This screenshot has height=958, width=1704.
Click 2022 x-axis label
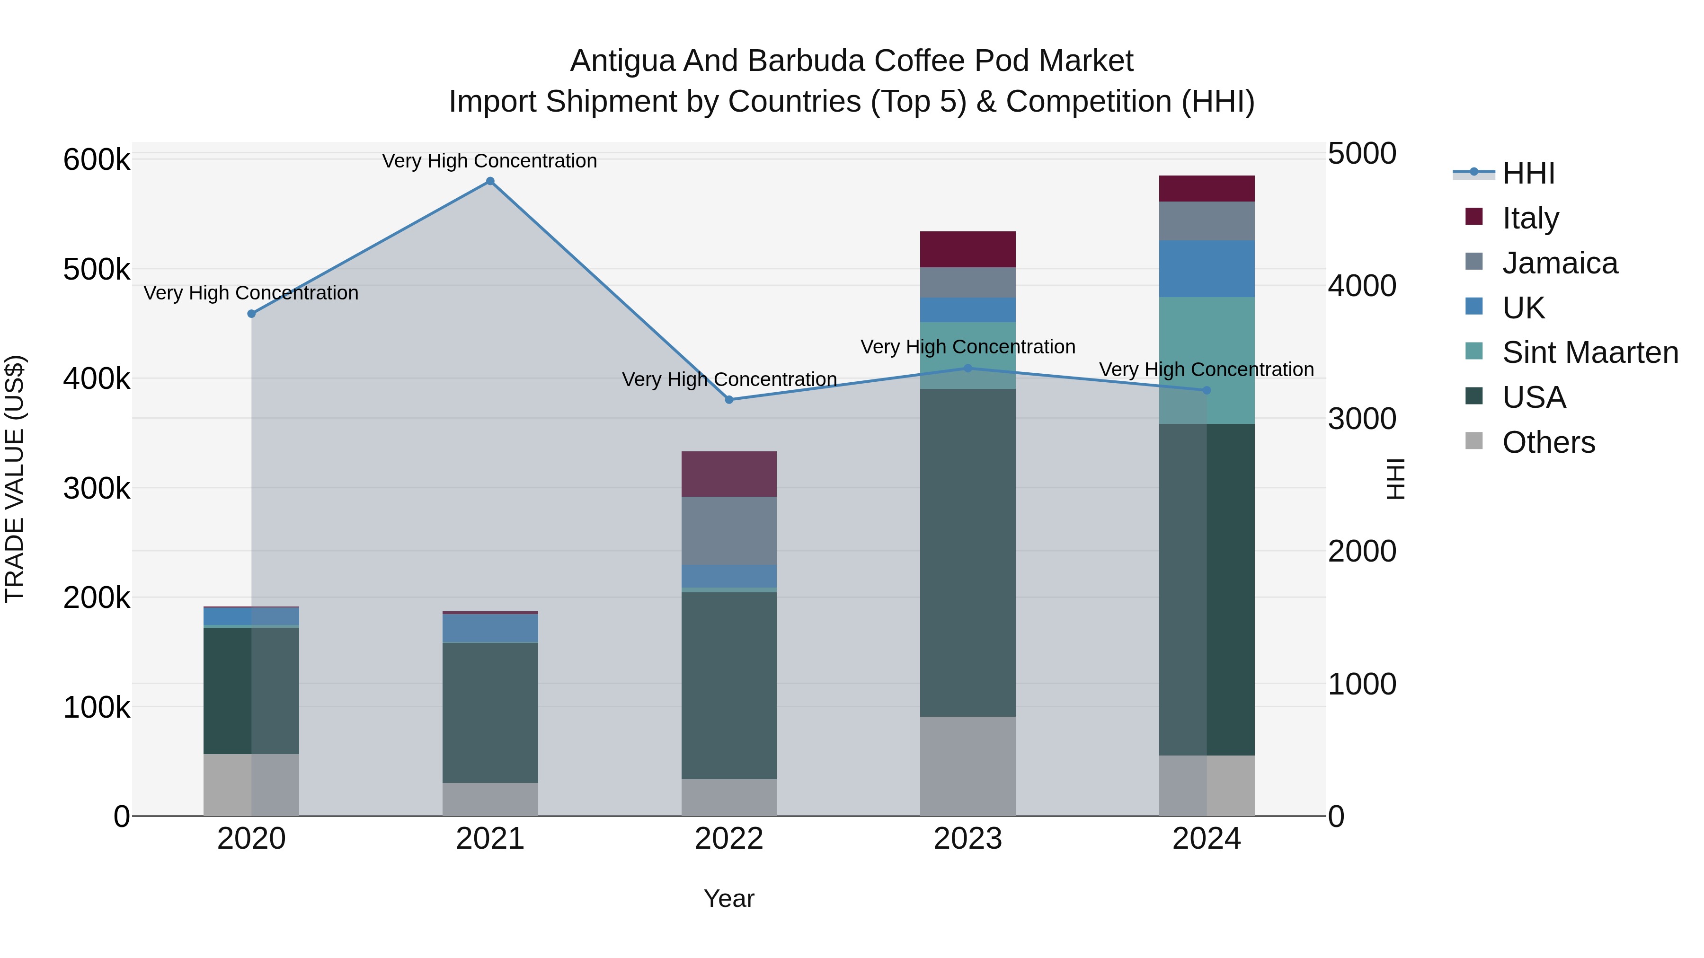pyautogui.click(x=729, y=839)
